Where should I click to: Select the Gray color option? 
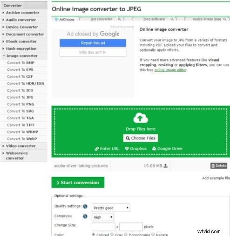[x=112, y=234]
